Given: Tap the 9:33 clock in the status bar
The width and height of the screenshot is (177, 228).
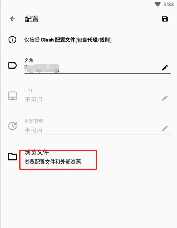Looking at the screenshot, I should click(x=169, y=5).
